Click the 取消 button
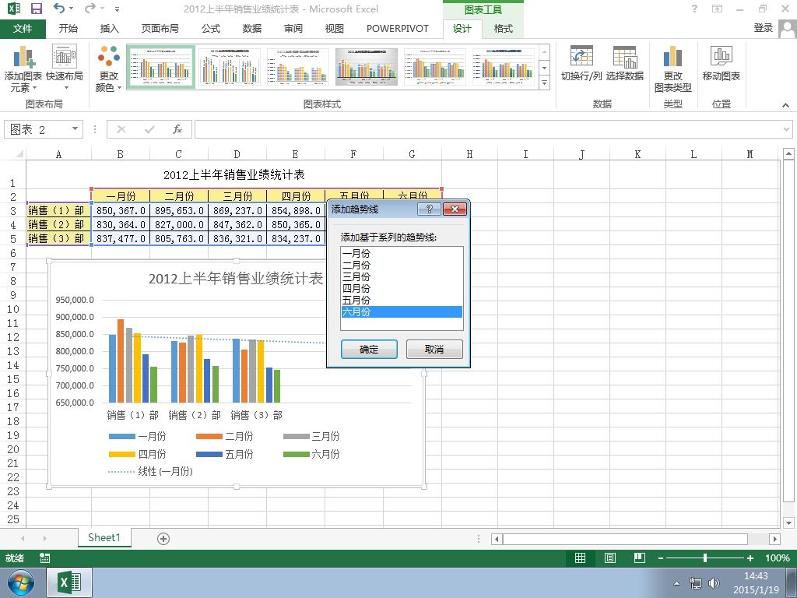Image resolution: width=797 pixels, height=598 pixels. pos(434,350)
